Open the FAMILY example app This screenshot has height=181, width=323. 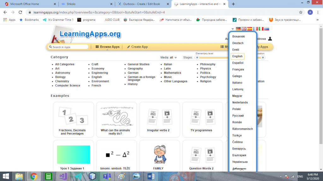[160, 156]
